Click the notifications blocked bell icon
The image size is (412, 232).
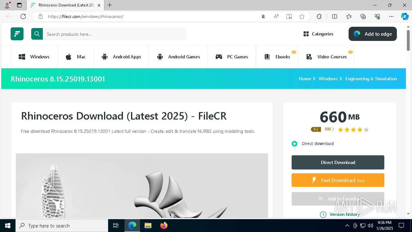(x=263, y=16)
